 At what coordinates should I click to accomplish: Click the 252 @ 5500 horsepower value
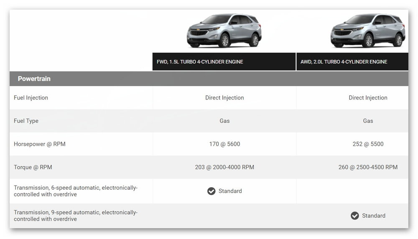(368, 144)
